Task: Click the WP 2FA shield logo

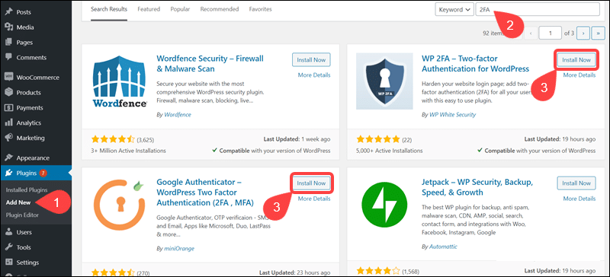Action: [x=384, y=81]
